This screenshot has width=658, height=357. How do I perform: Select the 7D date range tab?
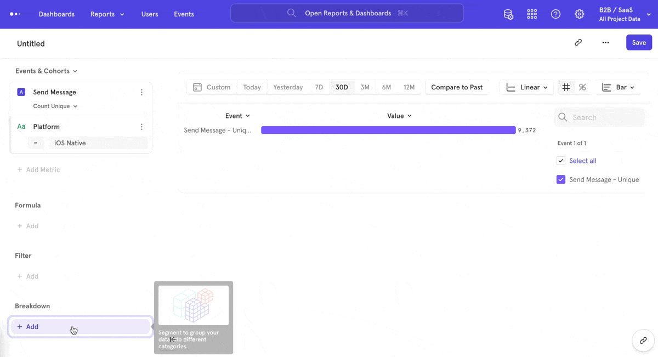pos(319,87)
